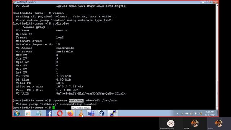Screen dimensions: 231x130
Task: Click the tray icon left of the clock
Action: pos(201,113)
